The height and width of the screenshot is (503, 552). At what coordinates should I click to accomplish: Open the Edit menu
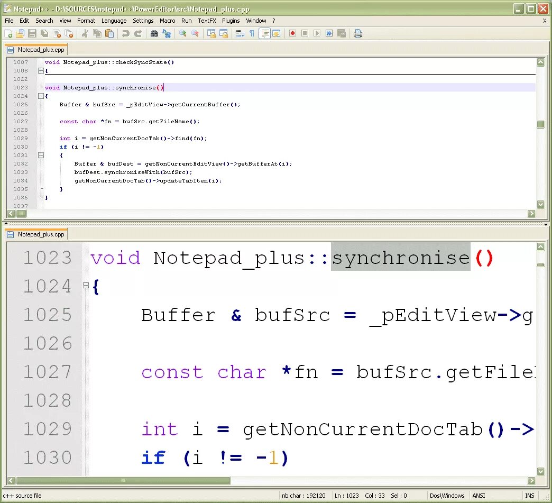[24, 21]
